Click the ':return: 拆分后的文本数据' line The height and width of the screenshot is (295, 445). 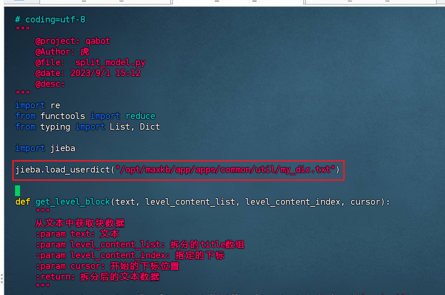pyautogui.click(x=97, y=277)
